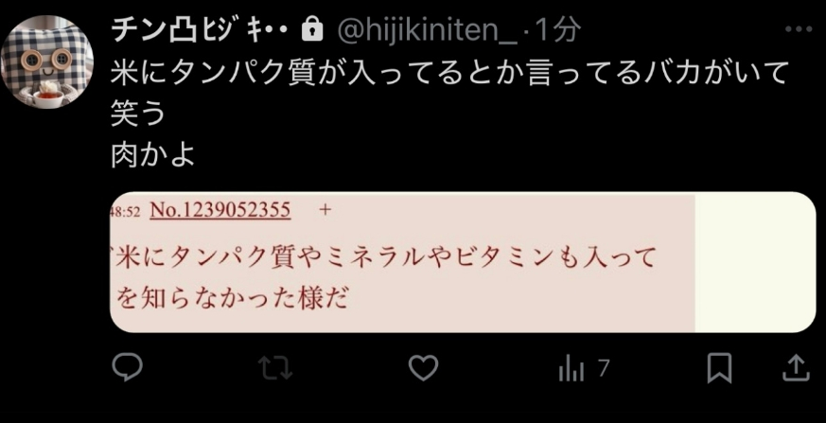The image size is (826, 423).
Task: Click the cream blank area of the attached image
Action: (x=755, y=262)
